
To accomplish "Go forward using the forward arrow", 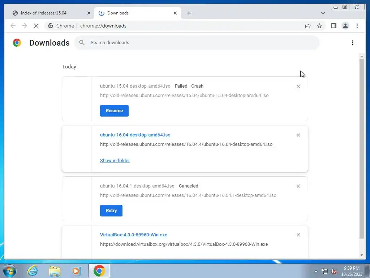I will pyautogui.click(x=25, y=26).
